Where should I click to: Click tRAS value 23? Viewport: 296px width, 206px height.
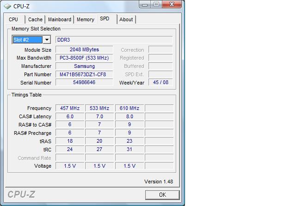coord(129,141)
